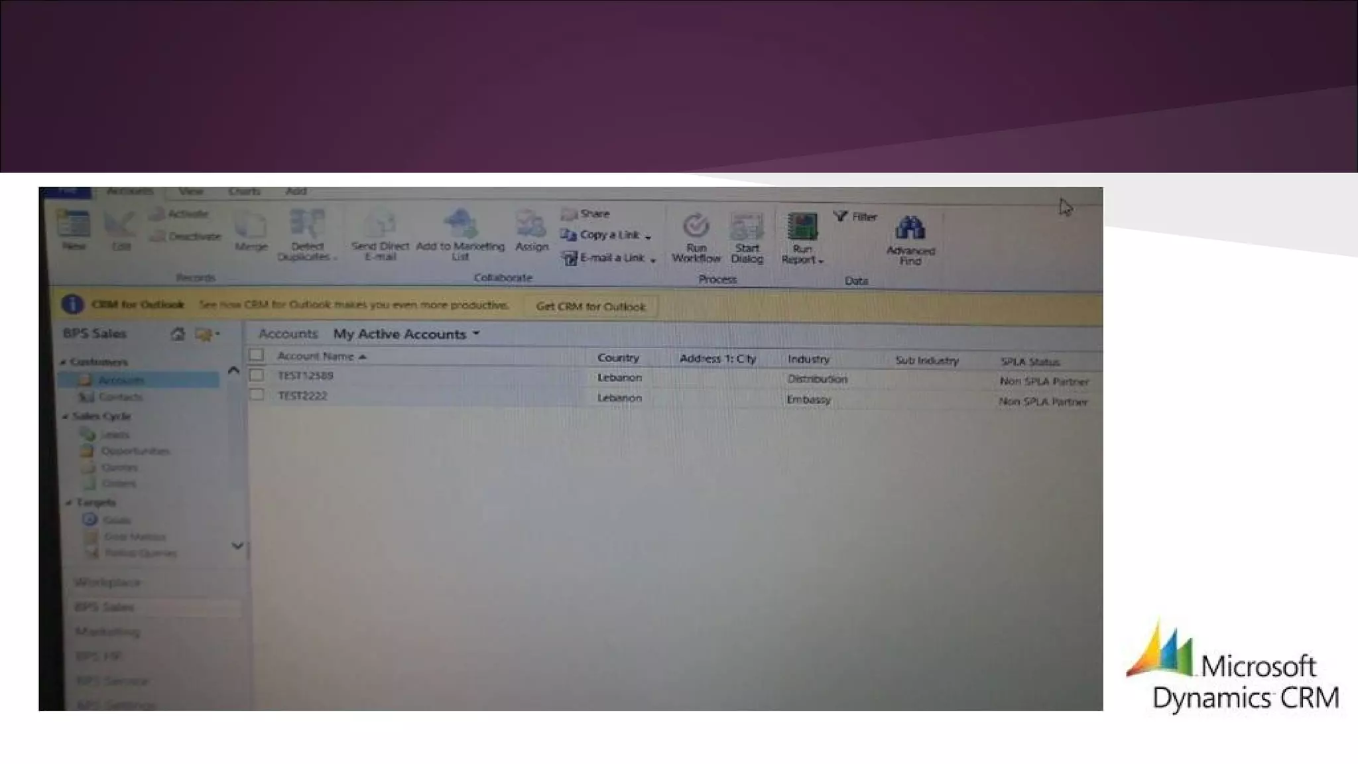The image size is (1358, 764).
Task: Click the Detect Duplicates icon
Action: pyautogui.click(x=306, y=225)
